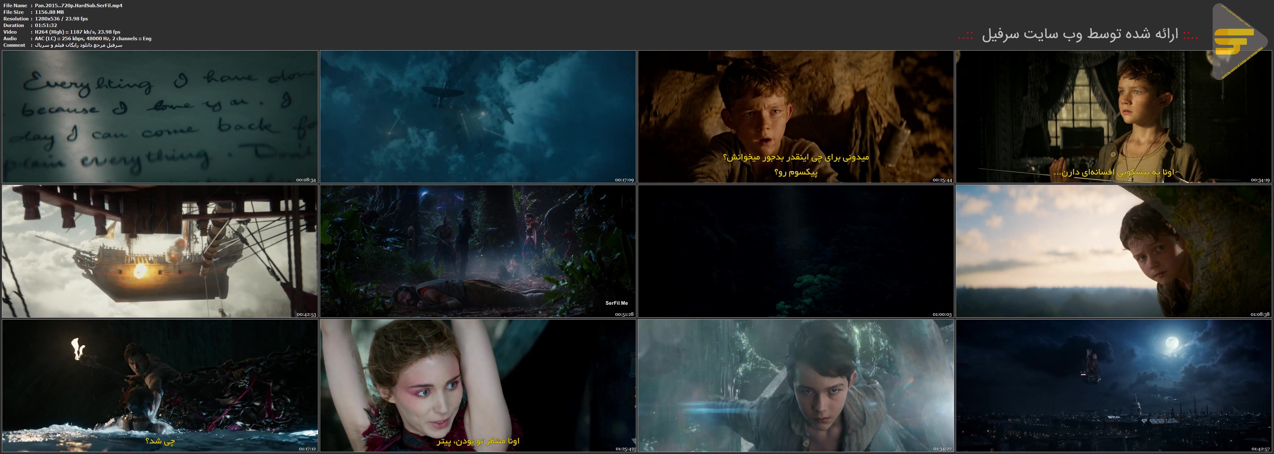Click the SerFil.Me watermark text
1274x454 pixels.
click(616, 303)
